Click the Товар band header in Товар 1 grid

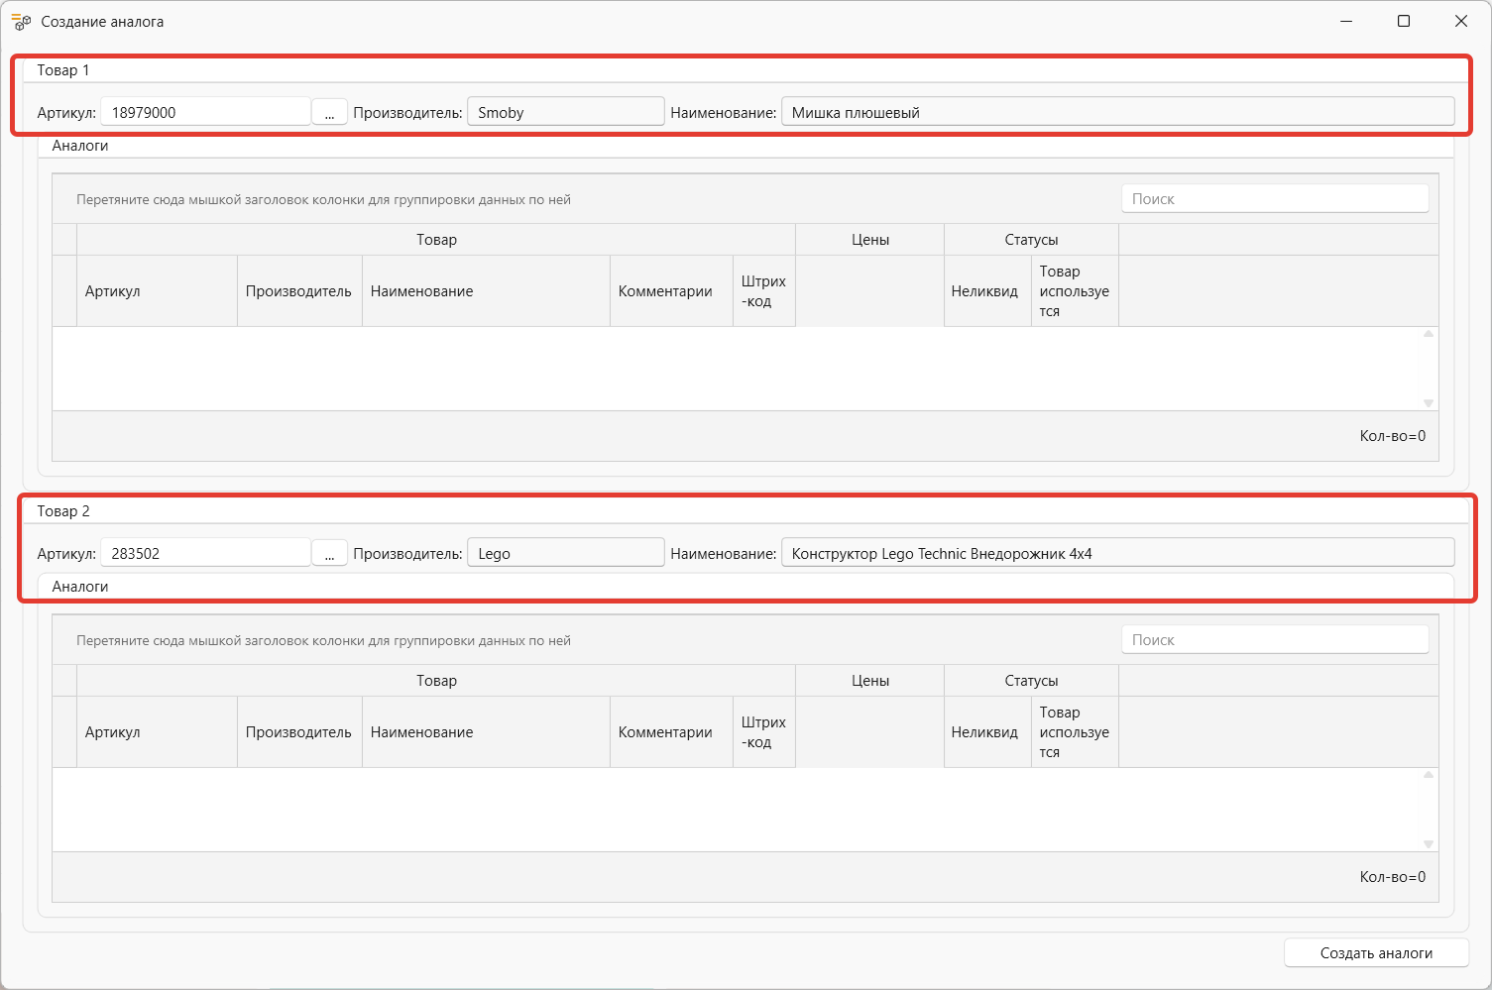(436, 240)
